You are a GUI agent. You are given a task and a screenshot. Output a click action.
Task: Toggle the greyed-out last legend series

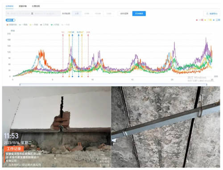click(x=66, y=25)
